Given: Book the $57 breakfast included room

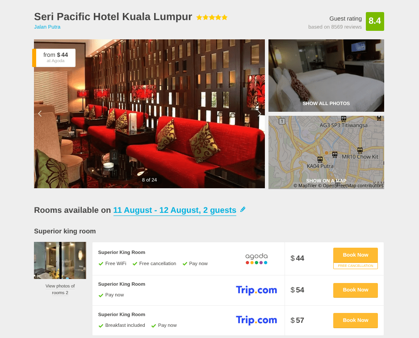Looking at the screenshot, I should [x=356, y=321].
